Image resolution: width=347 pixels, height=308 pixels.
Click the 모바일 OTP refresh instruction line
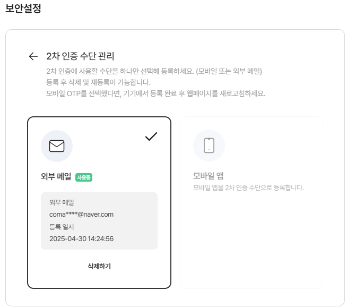pos(155,93)
